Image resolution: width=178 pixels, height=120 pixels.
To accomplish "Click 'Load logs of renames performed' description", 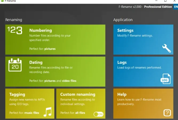I will coord(139,67).
